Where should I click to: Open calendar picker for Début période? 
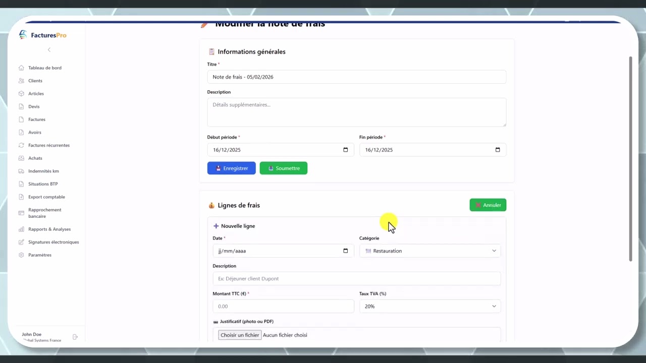(345, 150)
